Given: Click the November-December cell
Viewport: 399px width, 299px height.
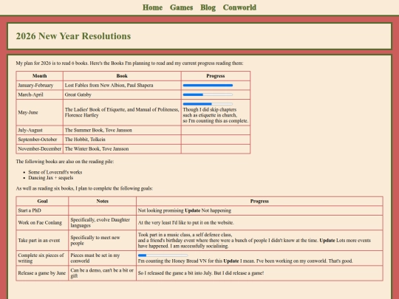Looking at the screenshot, I should point(39,148).
